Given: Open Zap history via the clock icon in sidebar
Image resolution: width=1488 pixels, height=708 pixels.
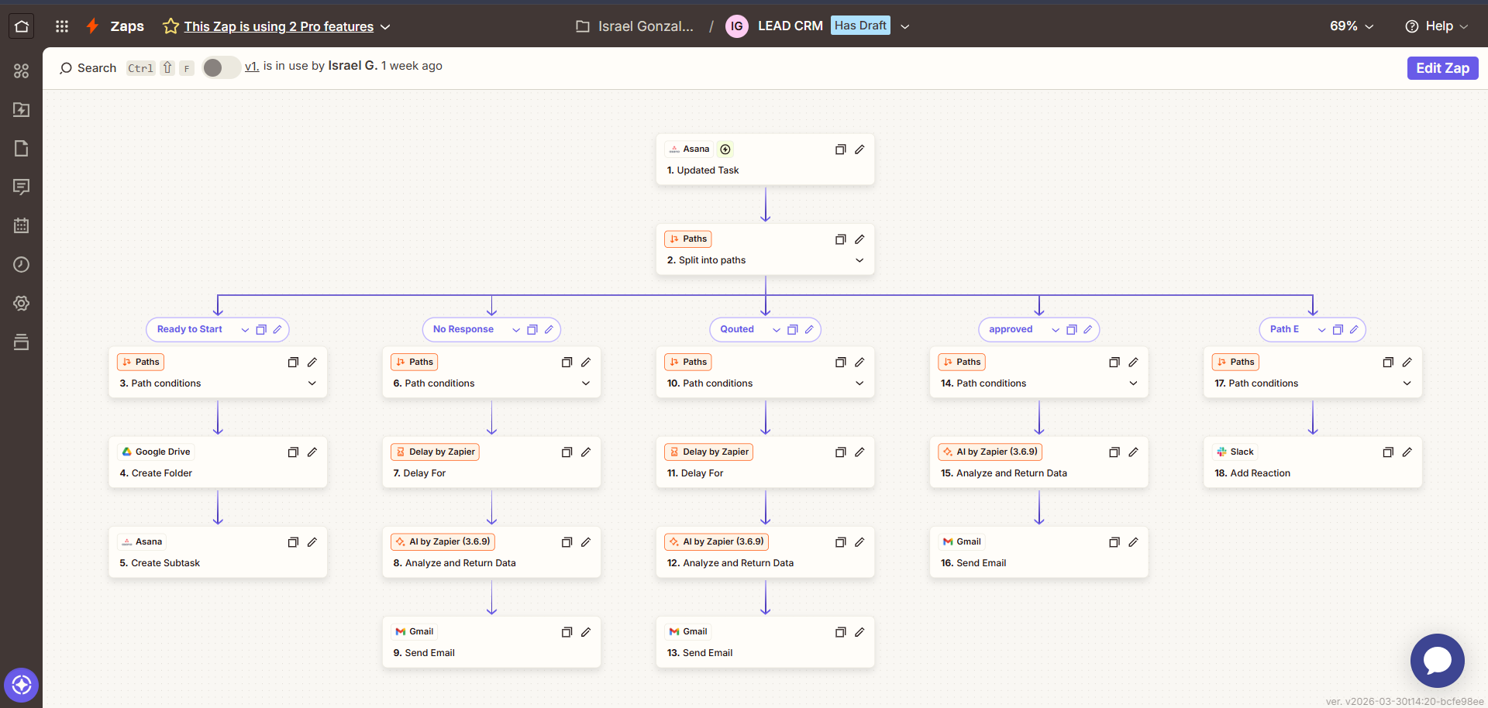Looking at the screenshot, I should coord(21,264).
